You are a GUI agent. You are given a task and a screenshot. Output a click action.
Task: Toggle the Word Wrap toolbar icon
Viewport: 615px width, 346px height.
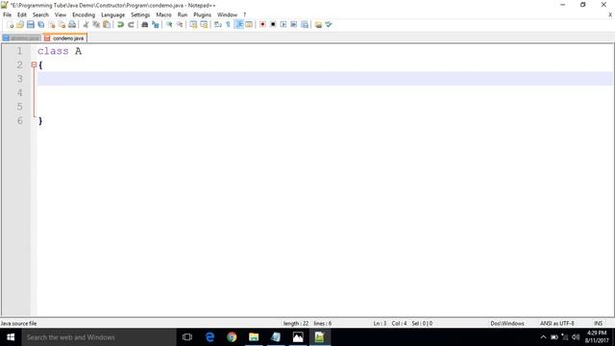(x=218, y=25)
